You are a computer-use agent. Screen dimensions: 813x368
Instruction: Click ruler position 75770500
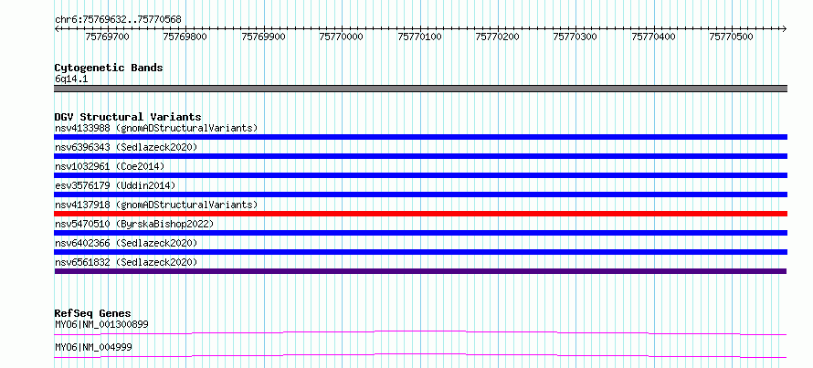[x=732, y=37]
